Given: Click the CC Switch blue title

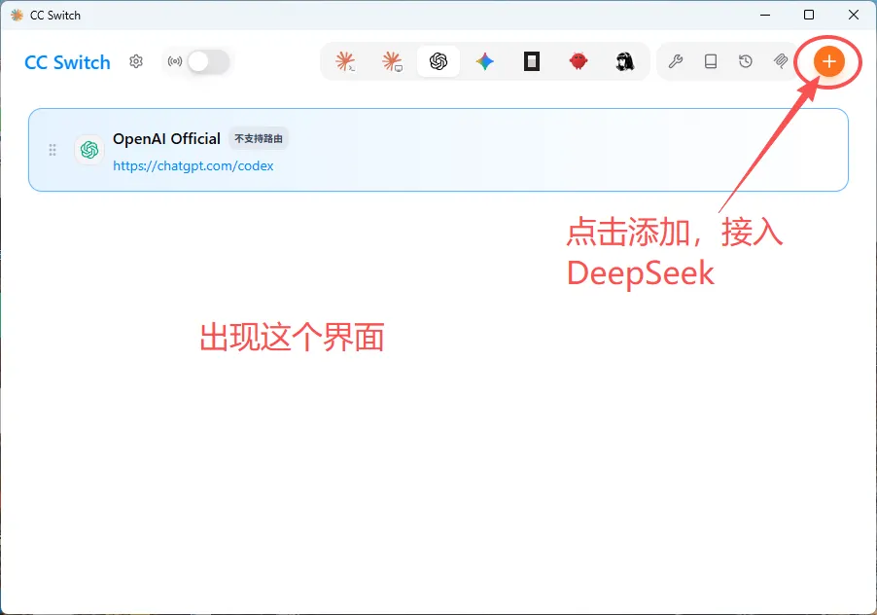Looking at the screenshot, I should (x=67, y=62).
